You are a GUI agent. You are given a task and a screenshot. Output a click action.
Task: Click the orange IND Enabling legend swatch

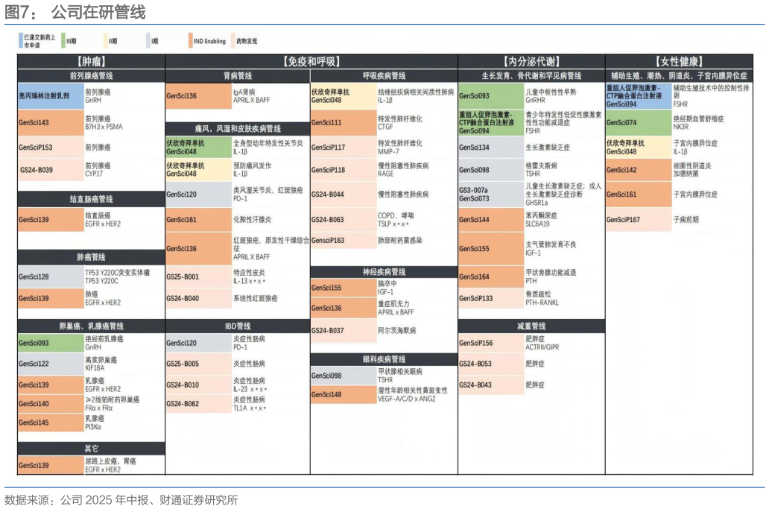(191, 40)
